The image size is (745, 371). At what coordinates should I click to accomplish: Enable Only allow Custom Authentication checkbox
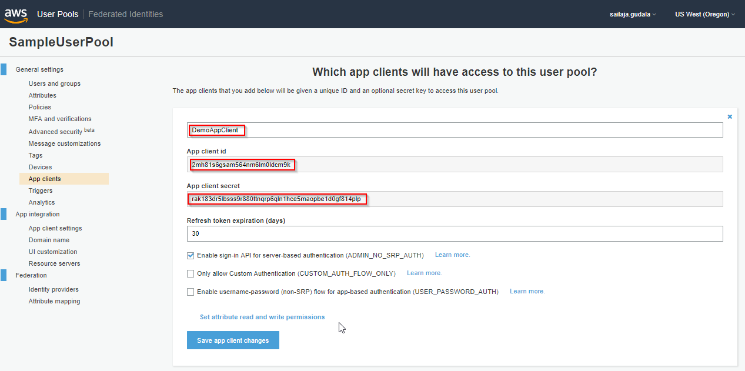[191, 273]
